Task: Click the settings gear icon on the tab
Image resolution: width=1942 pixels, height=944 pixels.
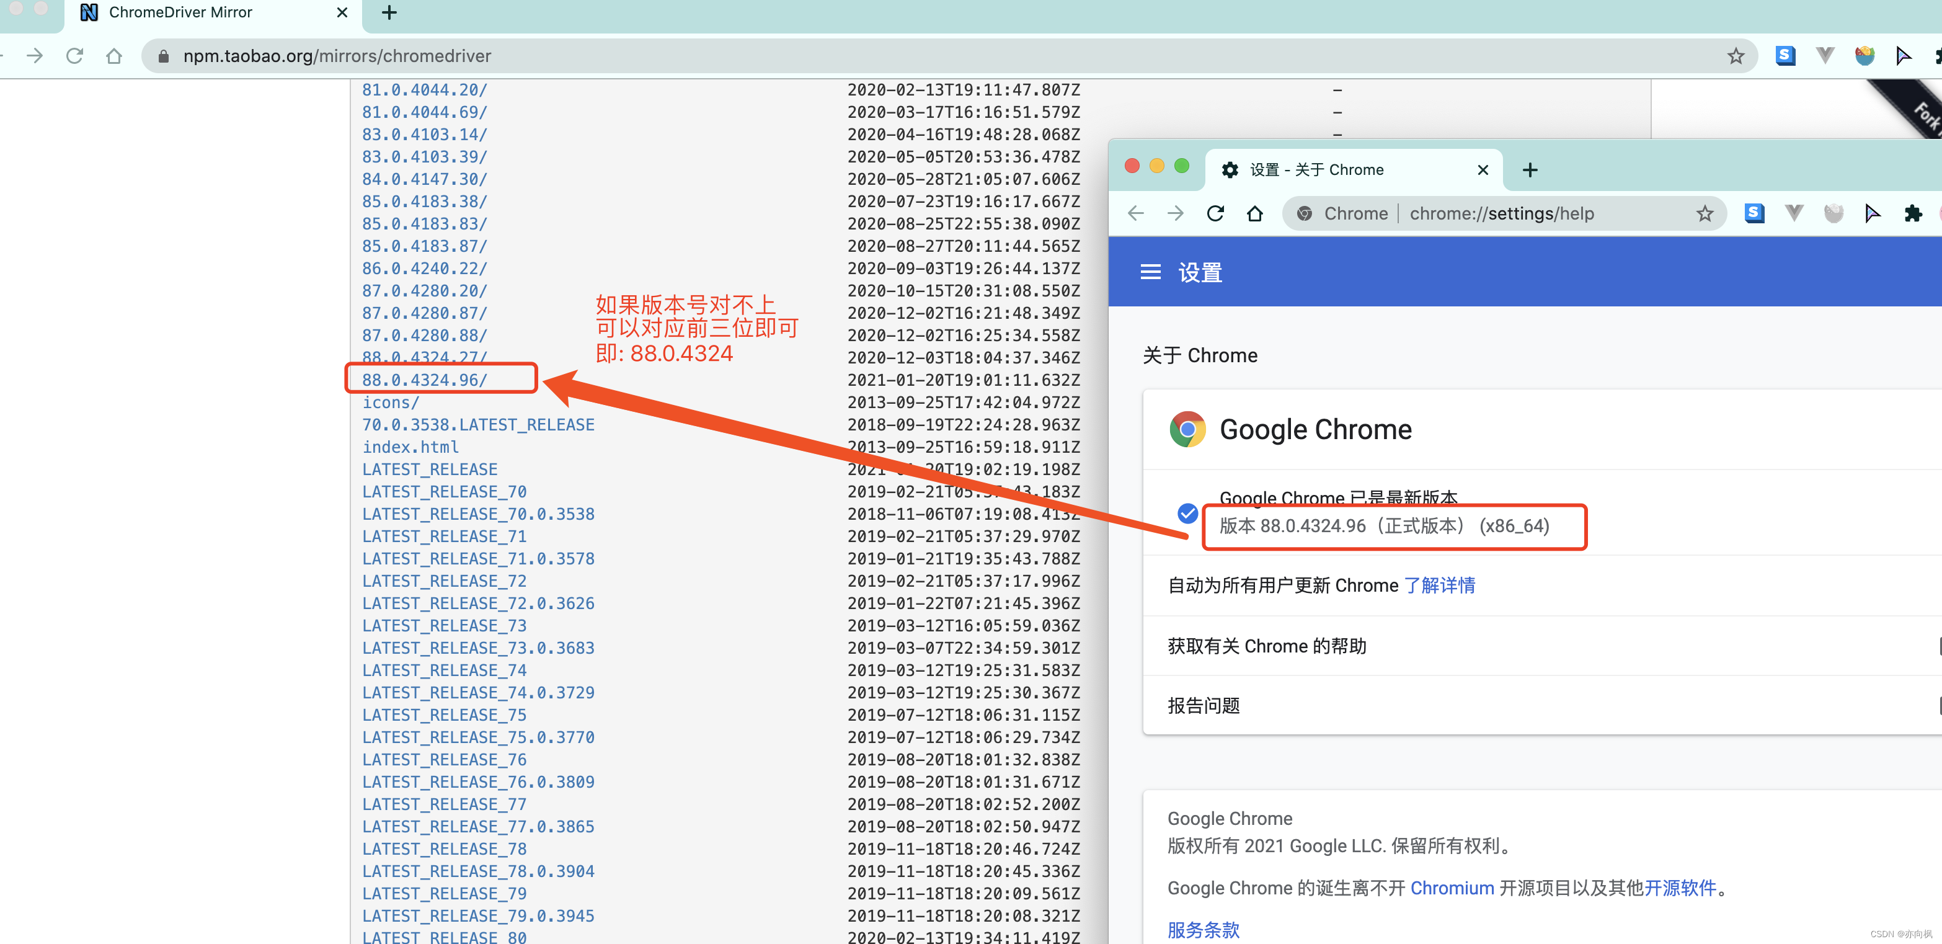Action: point(1229,169)
